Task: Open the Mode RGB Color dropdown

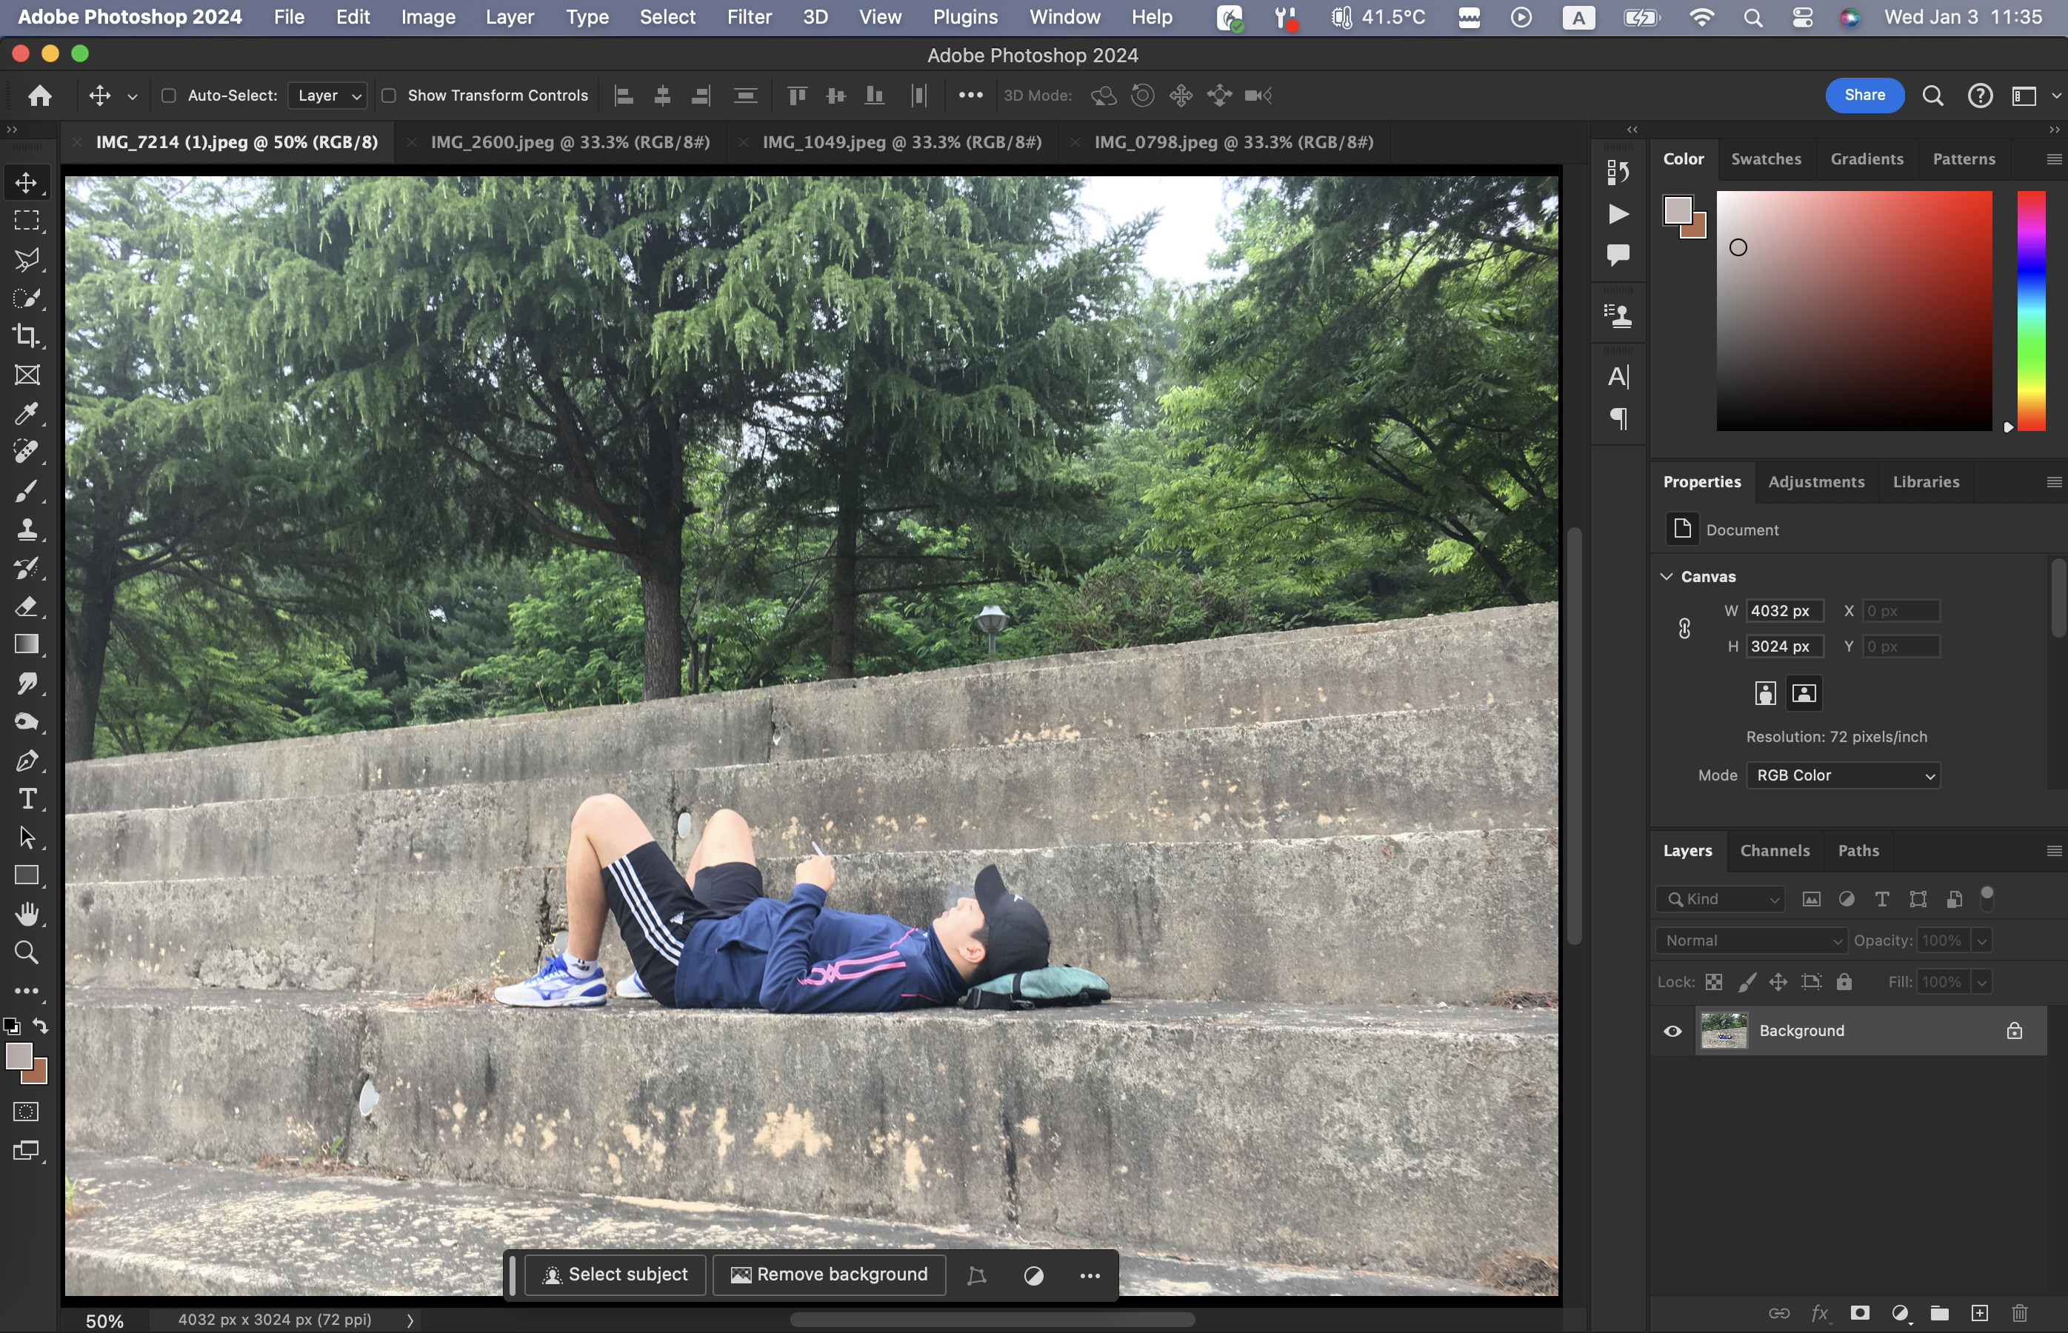Action: click(x=1842, y=775)
